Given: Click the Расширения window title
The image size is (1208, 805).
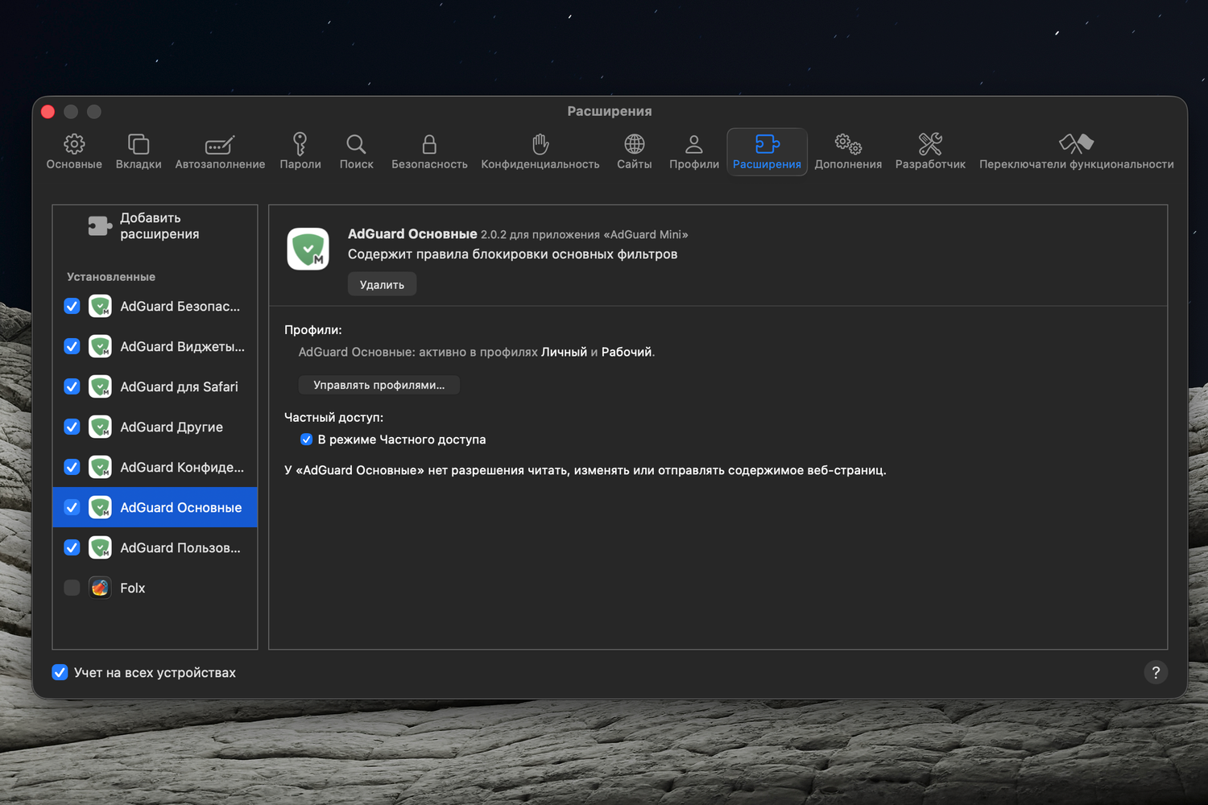Looking at the screenshot, I should pyautogui.click(x=610, y=111).
